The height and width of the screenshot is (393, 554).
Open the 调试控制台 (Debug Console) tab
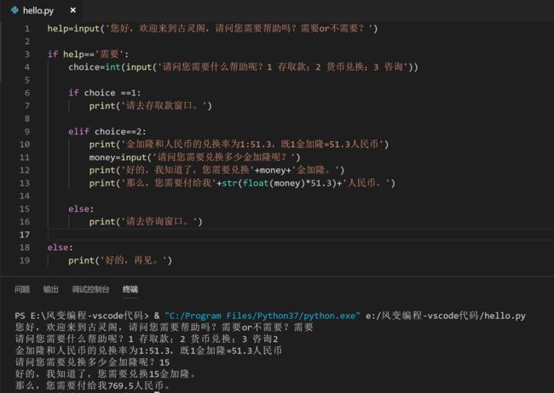[x=90, y=289]
